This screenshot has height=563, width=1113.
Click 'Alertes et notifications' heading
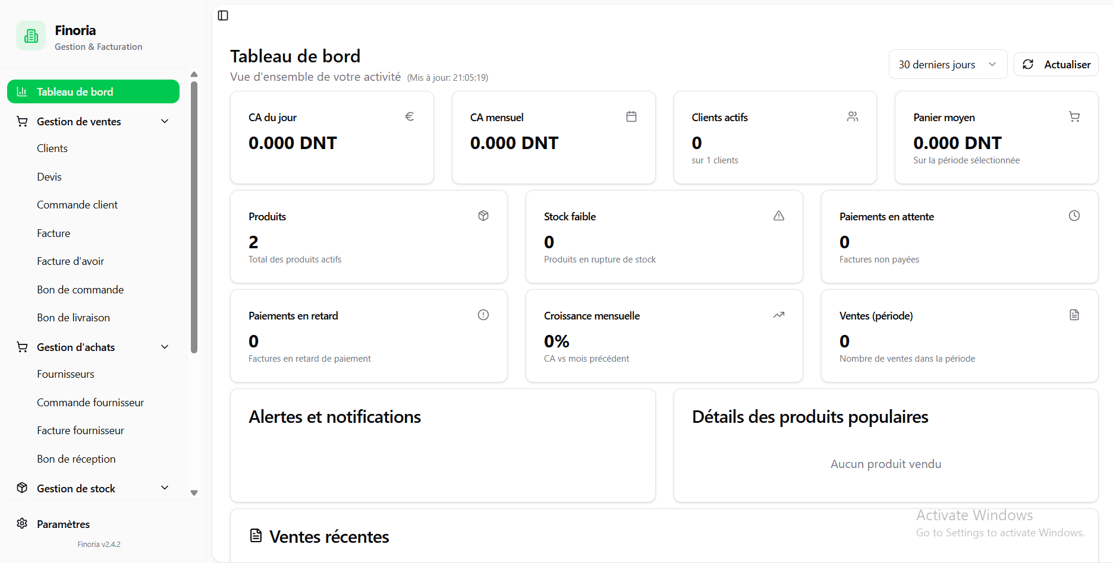pos(335,417)
